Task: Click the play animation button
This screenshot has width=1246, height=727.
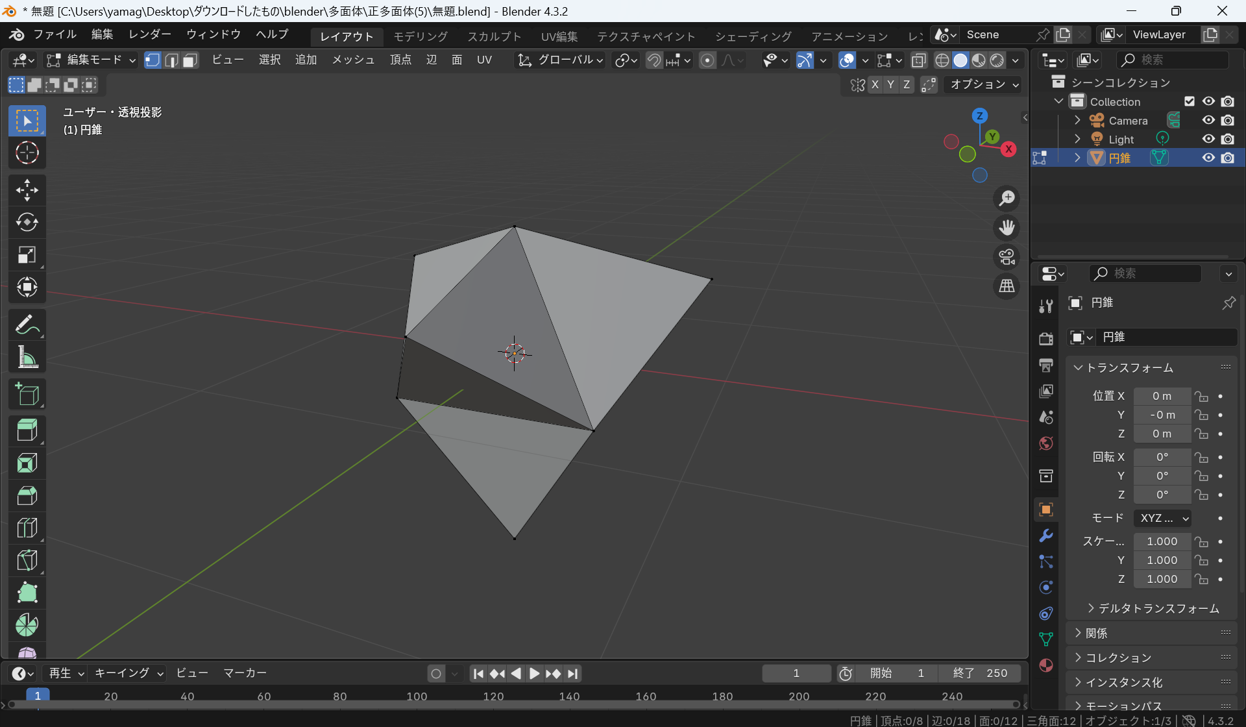Action: (533, 674)
